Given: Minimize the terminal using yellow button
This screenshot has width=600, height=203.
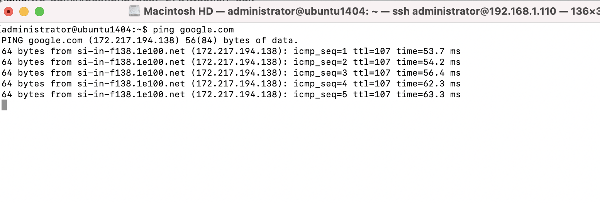Looking at the screenshot, I should (x=24, y=12).
